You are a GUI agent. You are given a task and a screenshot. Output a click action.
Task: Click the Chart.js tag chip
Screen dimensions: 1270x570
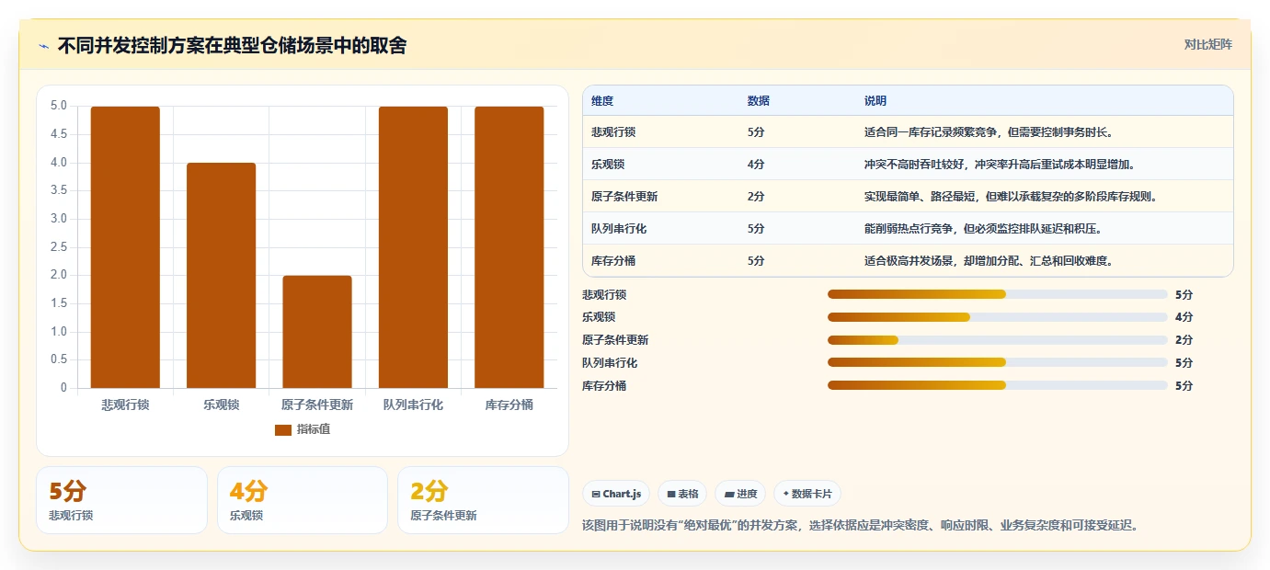(x=616, y=494)
